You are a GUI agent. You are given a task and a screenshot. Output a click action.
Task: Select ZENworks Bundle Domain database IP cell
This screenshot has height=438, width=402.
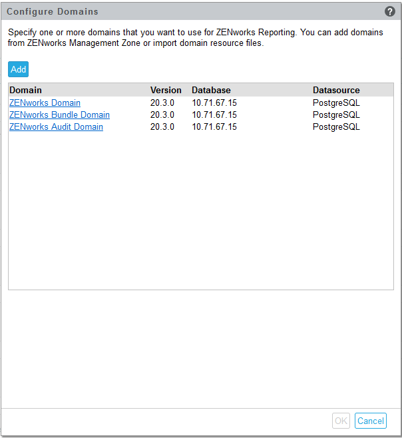(x=214, y=115)
